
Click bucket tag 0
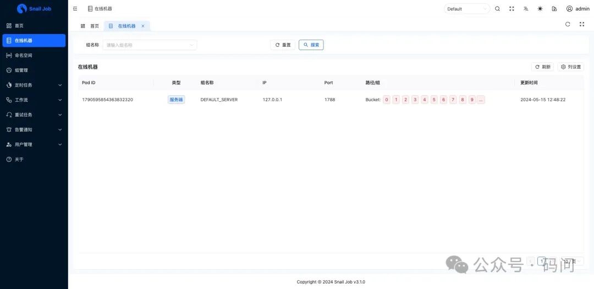tap(387, 100)
